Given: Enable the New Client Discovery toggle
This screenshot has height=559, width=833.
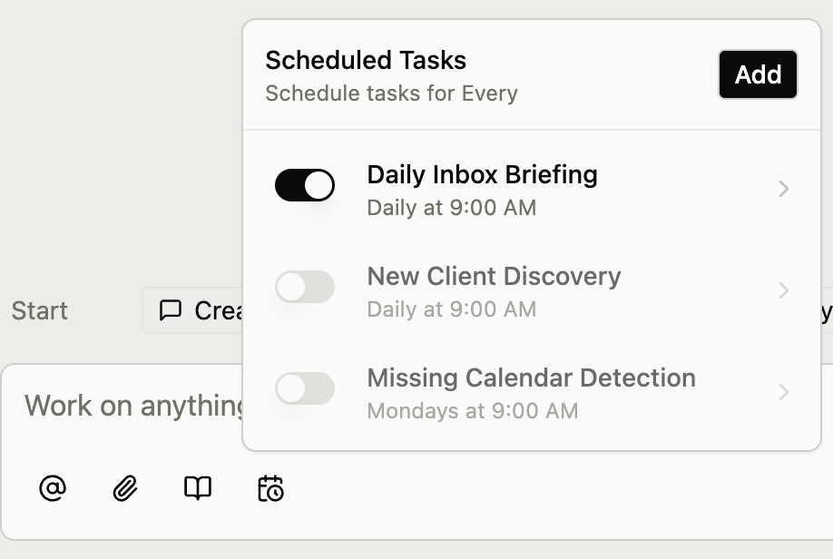Looking at the screenshot, I should (305, 287).
